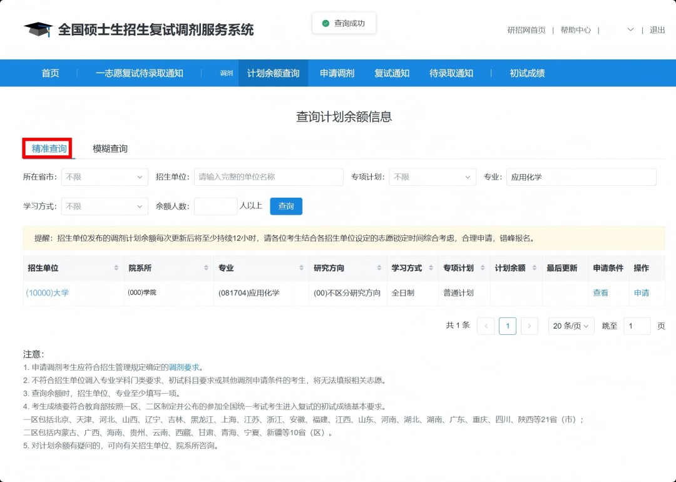Sort table by 招生单位 column sort icon
This screenshot has height=482, width=676.
(x=116, y=268)
